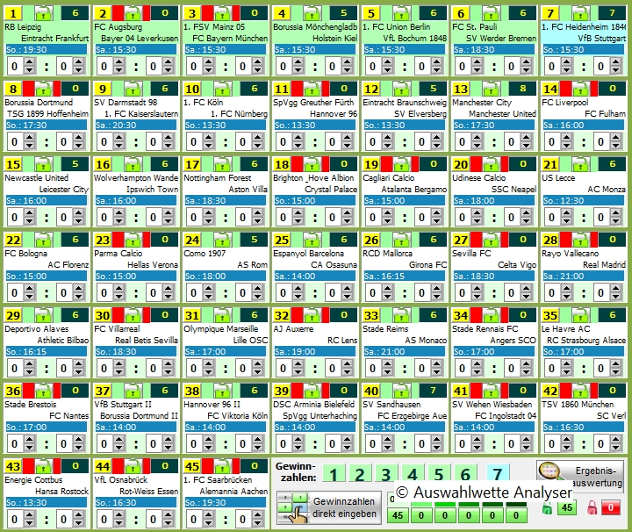632x532 pixels.
Task: Click the lock icon for match 6 FC St. Pauli
Action: pyautogui.click(x=492, y=14)
